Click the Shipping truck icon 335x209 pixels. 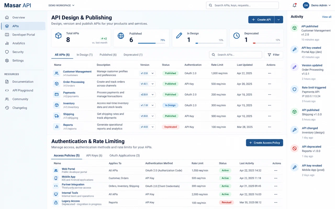click(x=57, y=116)
